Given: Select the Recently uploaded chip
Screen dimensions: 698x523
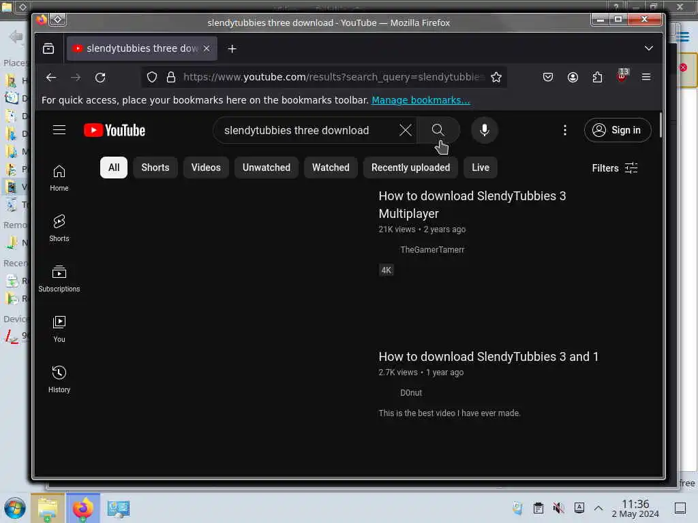Looking at the screenshot, I should click(x=410, y=168).
